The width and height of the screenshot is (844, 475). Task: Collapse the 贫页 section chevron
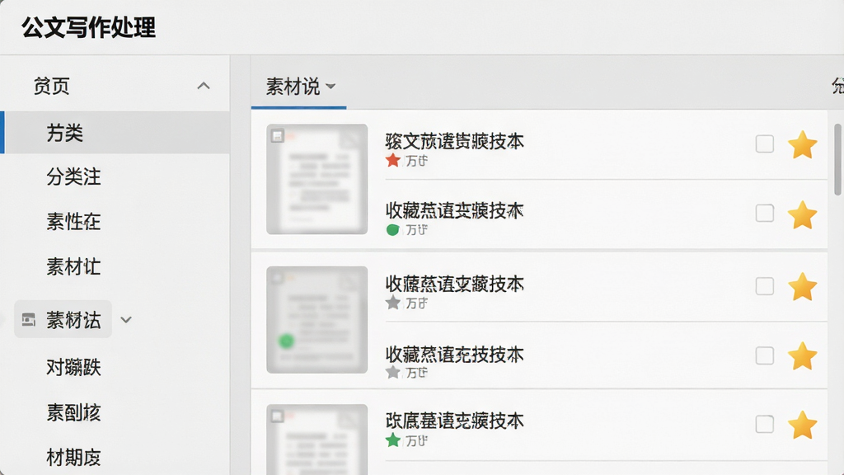[x=204, y=86]
